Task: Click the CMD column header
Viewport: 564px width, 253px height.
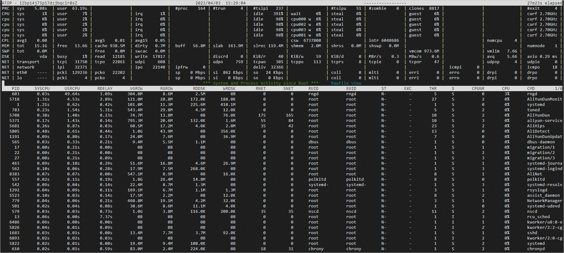Action: [531, 89]
